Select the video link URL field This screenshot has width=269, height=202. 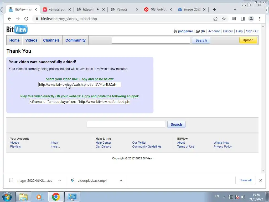click(x=80, y=84)
